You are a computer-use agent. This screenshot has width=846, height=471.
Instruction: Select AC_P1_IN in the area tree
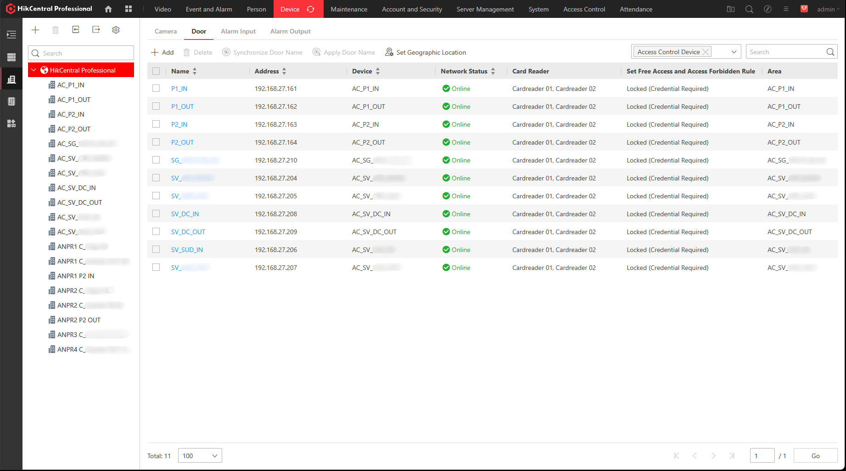(71, 85)
